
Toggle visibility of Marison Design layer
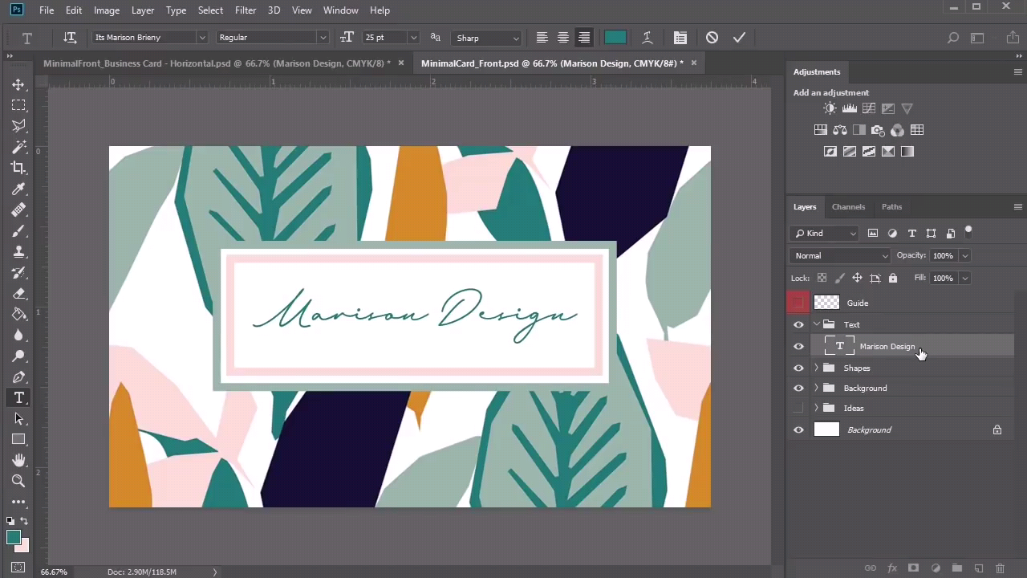point(798,347)
